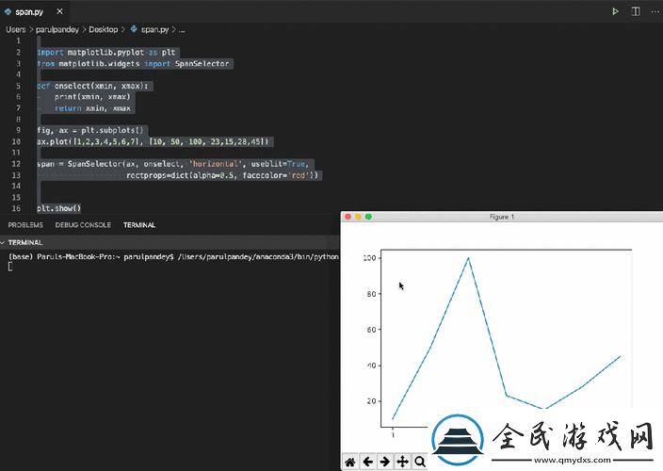
Task: Click the Home reset view icon in Figure 1
Action: point(350,462)
